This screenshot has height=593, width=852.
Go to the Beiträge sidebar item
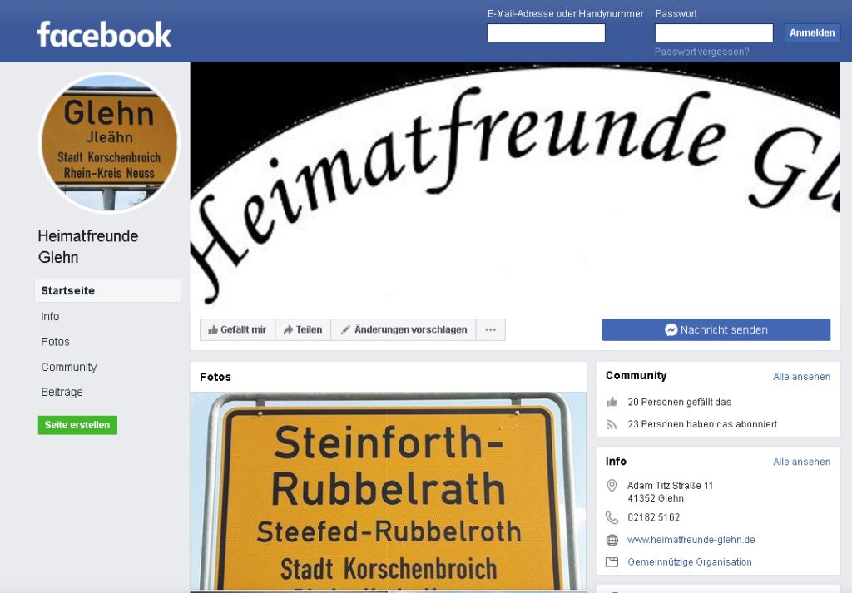(62, 392)
